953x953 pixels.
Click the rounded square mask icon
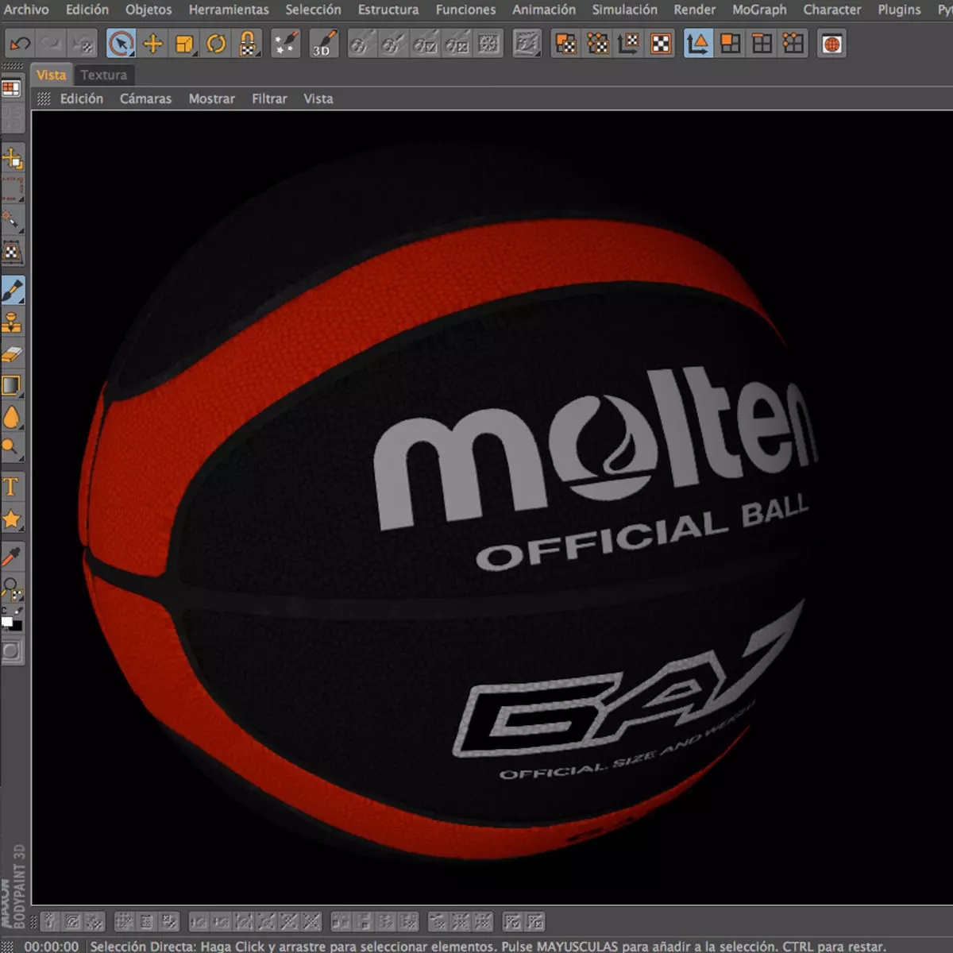12,652
